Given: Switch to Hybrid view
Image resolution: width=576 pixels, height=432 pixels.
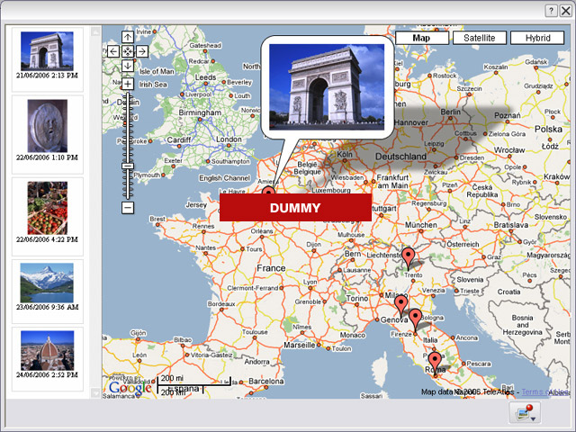Looking at the screenshot, I should (537, 38).
